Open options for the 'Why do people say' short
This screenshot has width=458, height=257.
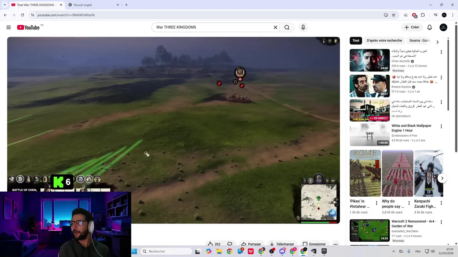(409, 203)
